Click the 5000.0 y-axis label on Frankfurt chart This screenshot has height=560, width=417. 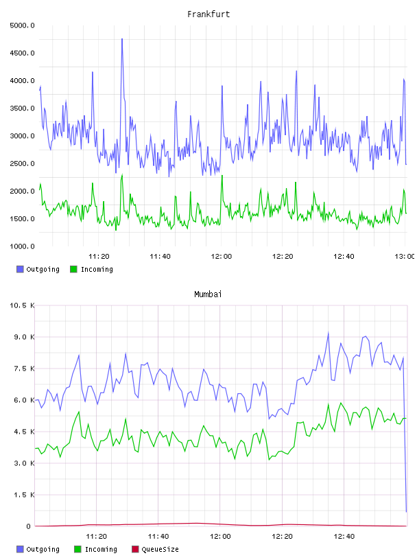(22, 25)
